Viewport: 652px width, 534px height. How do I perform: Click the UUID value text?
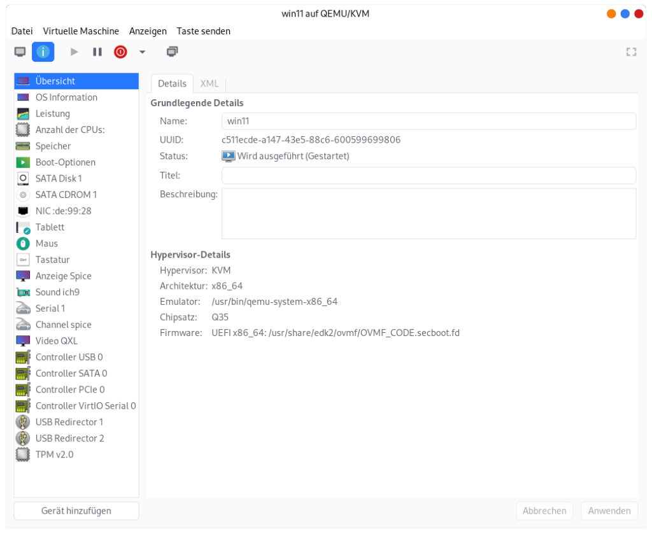click(x=311, y=139)
